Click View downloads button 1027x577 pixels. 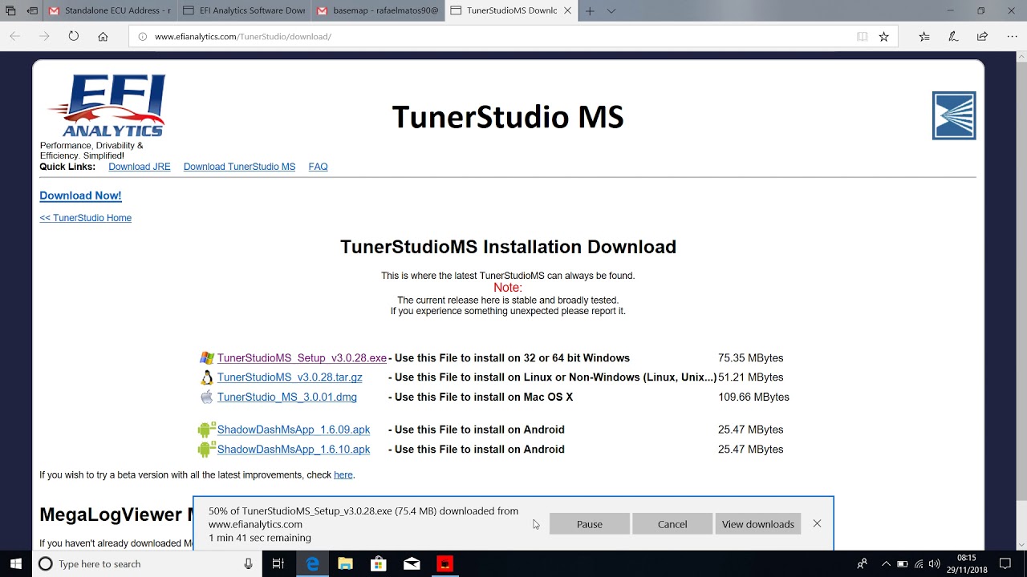(757, 524)
